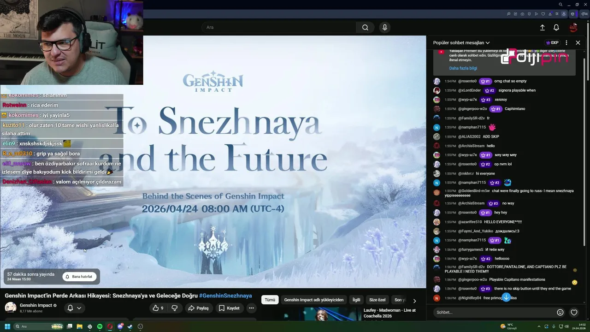The height and width of the screenshot is (332, 590).
Task: Open OBS Studio from the taskbar
Action: click(140, 326)
